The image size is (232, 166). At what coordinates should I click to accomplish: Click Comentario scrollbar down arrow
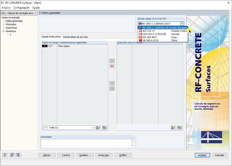132,146
